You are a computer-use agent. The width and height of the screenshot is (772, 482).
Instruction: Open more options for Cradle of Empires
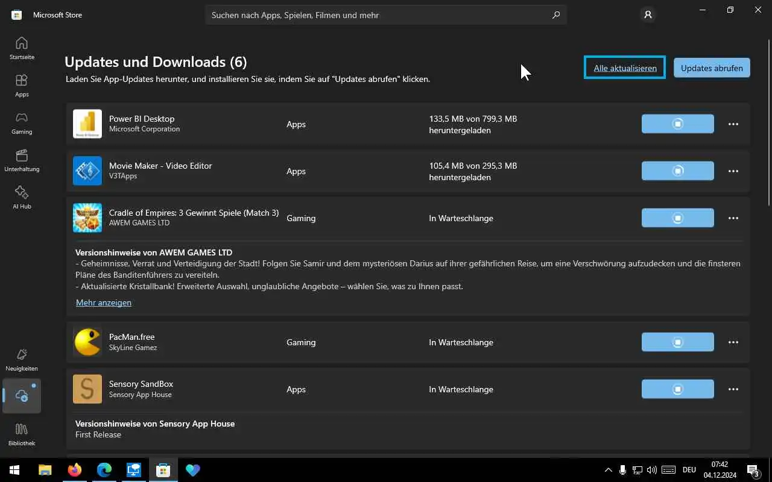point(733,218)
